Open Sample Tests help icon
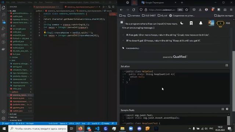Screen dimensions: 235x132 [x=227, y=109]
